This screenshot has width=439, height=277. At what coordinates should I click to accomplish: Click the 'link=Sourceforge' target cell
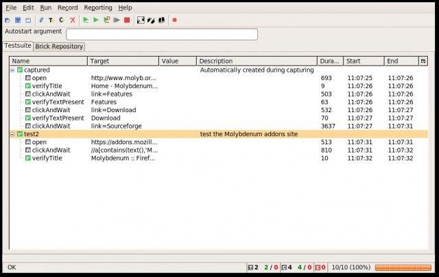click(117, 127)
